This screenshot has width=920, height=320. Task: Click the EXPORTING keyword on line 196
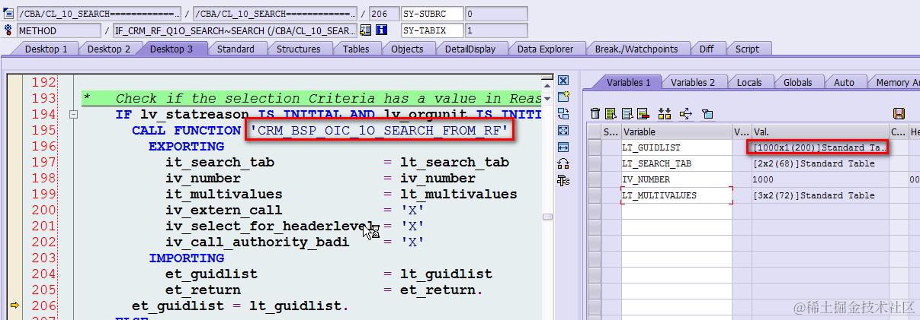point(186,146)
